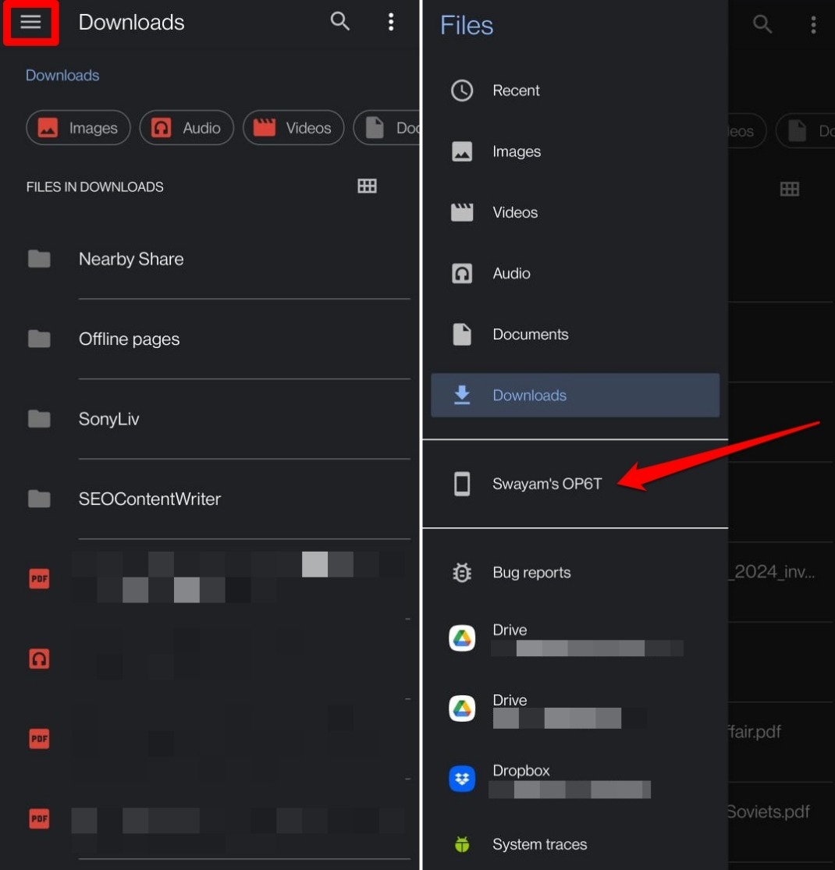Image resolution: width=835 pixels, height=870 pixels.
Task: Click the Videos clapperboard icon in drawer
Action: coord(462,212)
